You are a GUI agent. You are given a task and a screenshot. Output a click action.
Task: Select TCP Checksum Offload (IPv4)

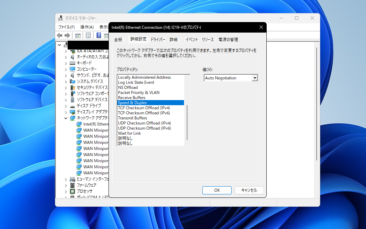point(151,108)
